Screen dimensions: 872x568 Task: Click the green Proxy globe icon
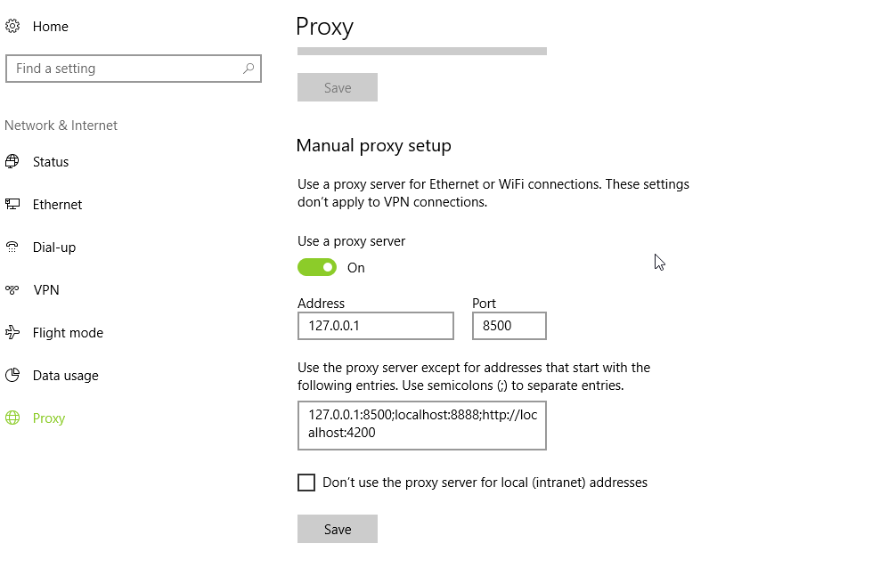pos(12,418)
